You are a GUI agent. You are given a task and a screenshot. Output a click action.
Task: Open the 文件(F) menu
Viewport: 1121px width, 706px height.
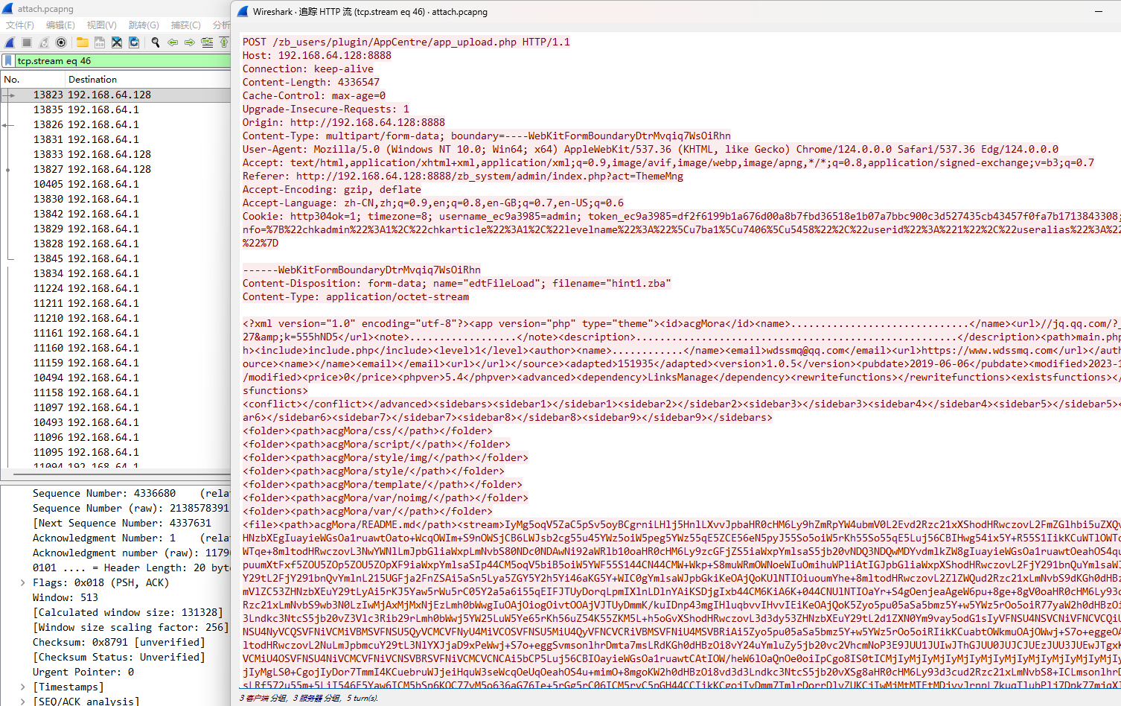tap(20, 25)
